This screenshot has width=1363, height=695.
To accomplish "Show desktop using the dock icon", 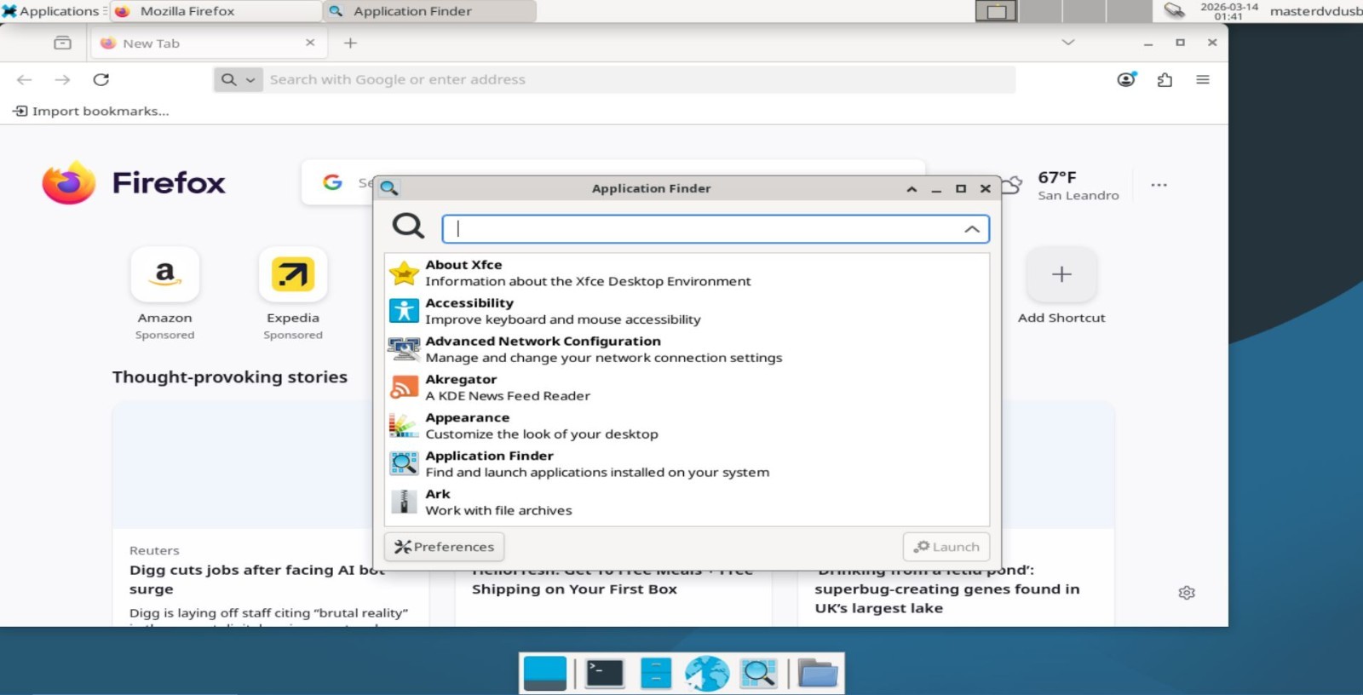I will [x=545, y=674].
